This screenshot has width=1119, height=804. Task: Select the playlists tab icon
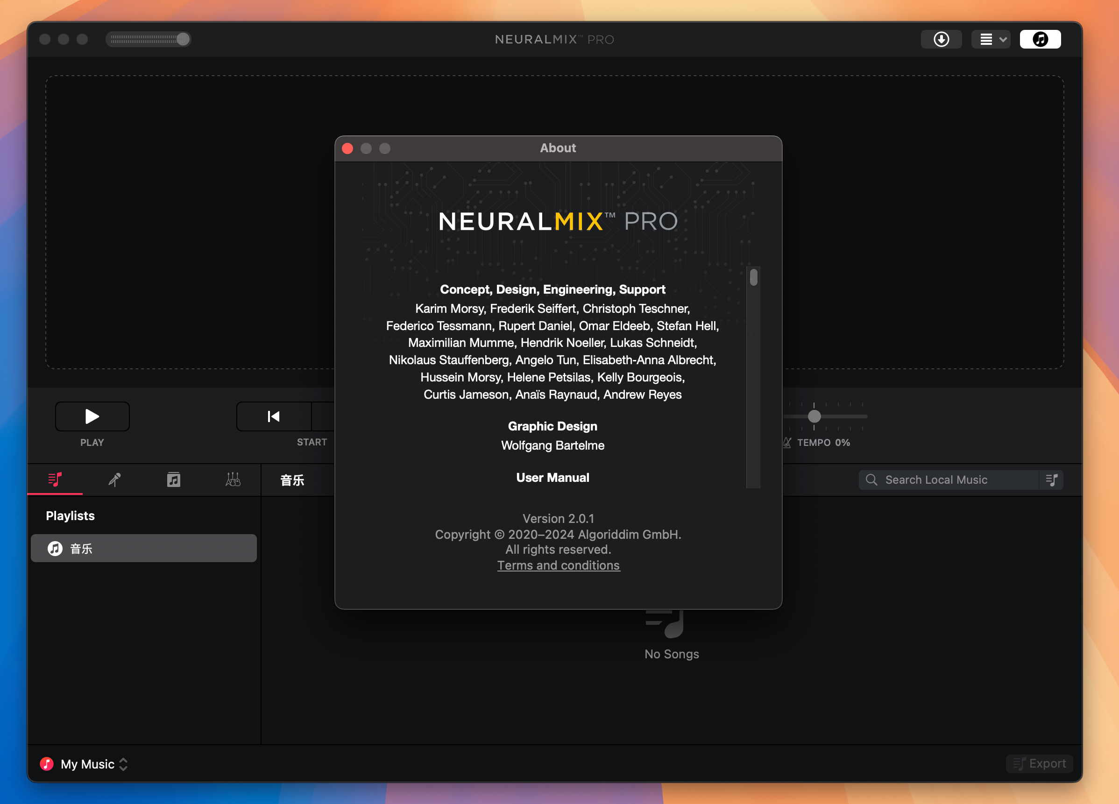(55, 480)
